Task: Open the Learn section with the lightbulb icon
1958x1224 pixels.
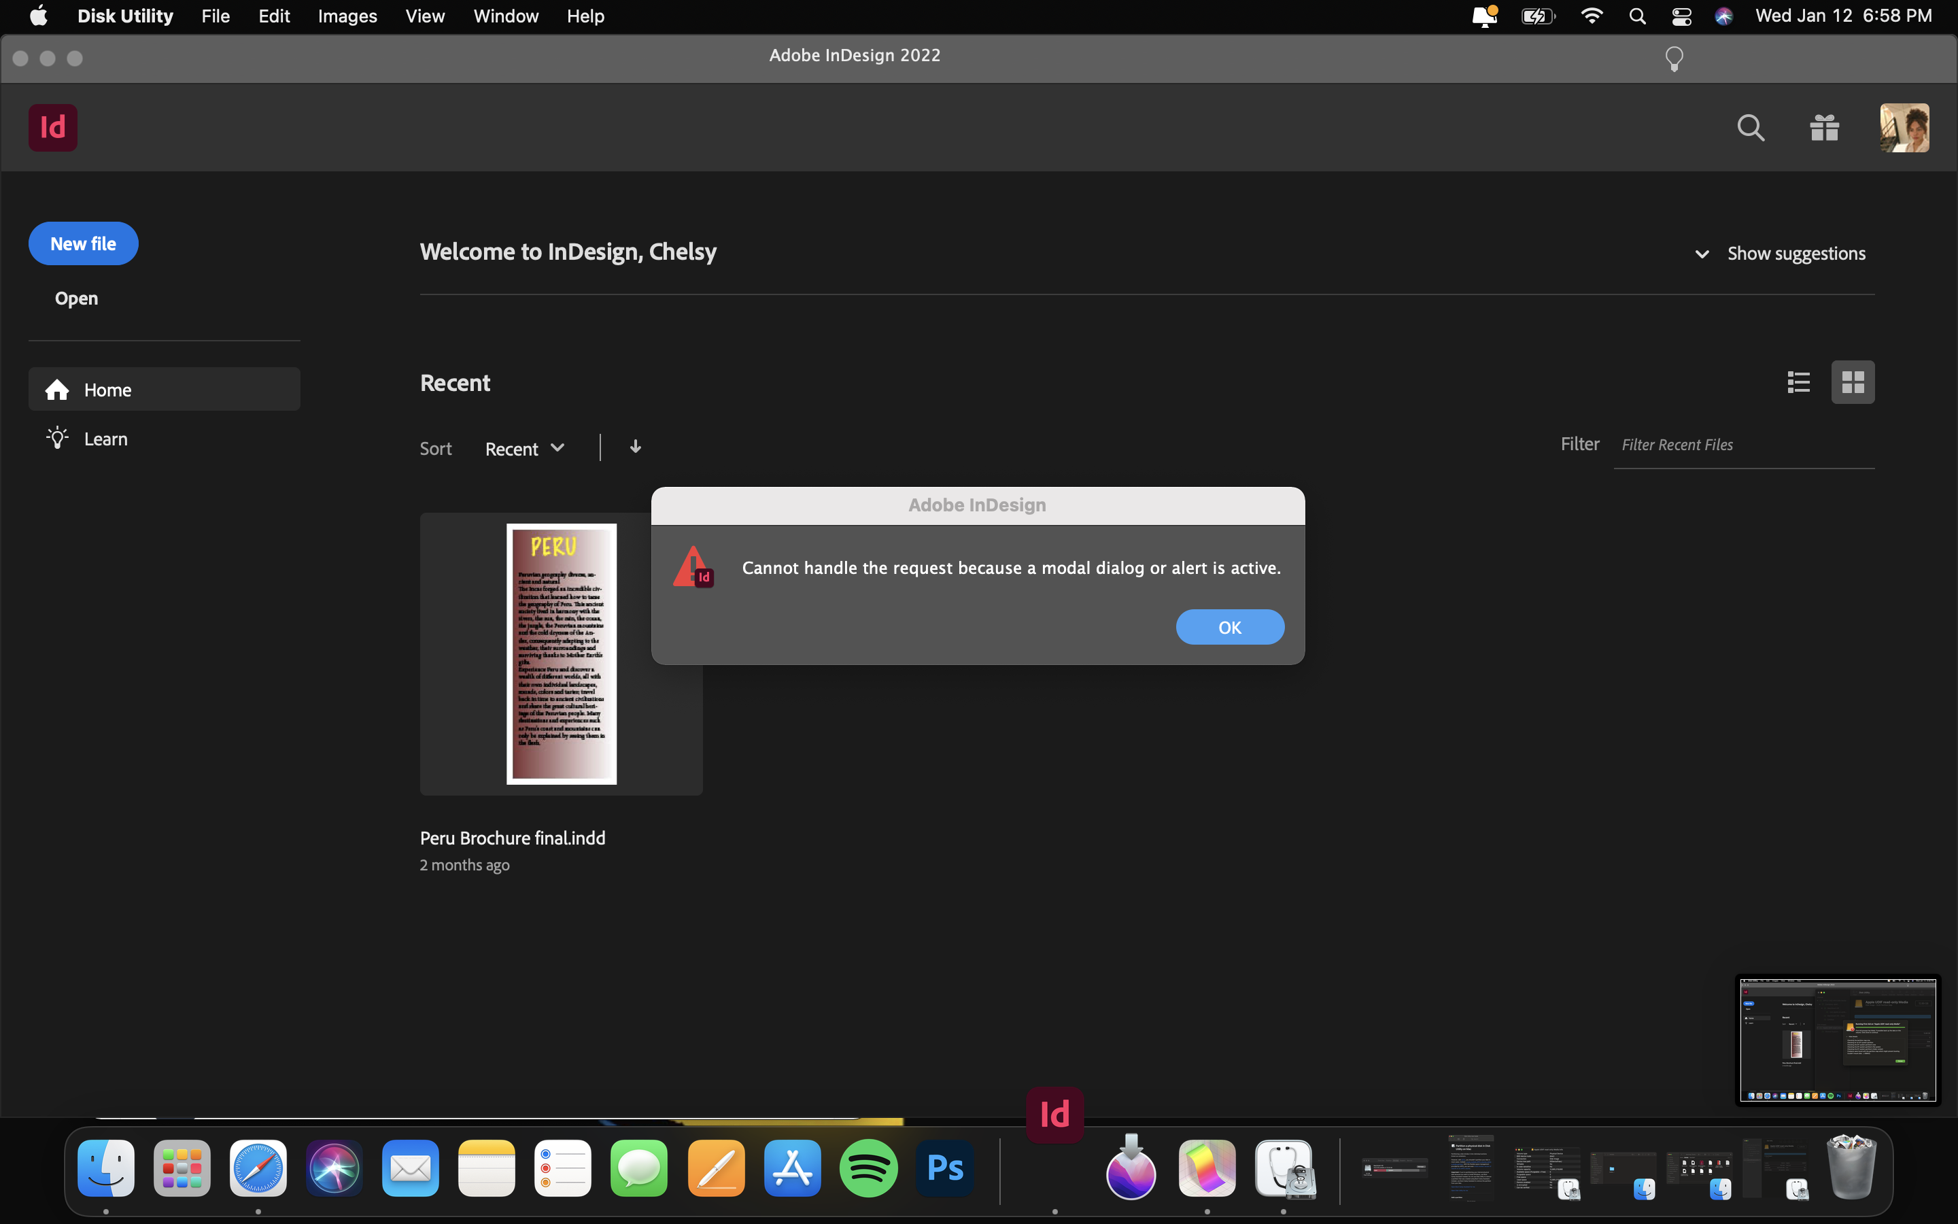Action: pyautogui.click(x=105, y=438)
